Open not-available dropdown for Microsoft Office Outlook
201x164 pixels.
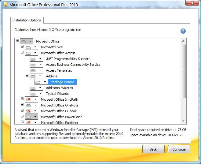point(31,111)
